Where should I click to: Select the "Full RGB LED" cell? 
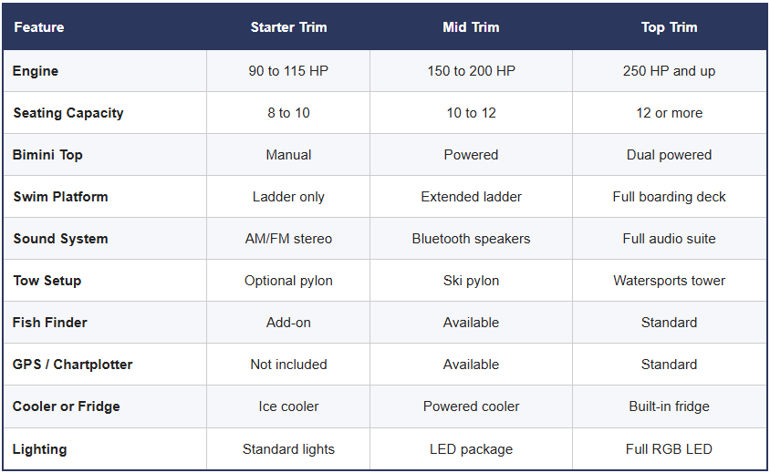(x=669, y=449)
